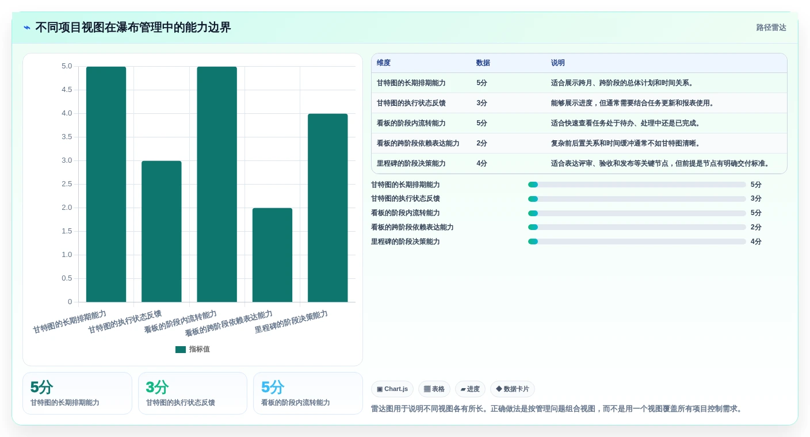Viewport: 810px width, 437px height.
Task: Click progress bar for 甘特图的执行状态反馈
Action: 637,199
